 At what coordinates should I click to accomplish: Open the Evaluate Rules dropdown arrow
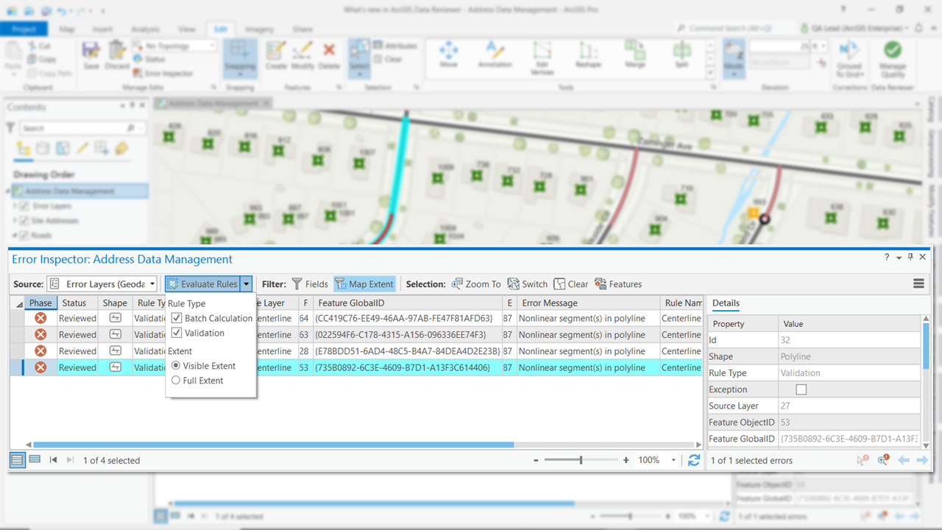(247, 284)
